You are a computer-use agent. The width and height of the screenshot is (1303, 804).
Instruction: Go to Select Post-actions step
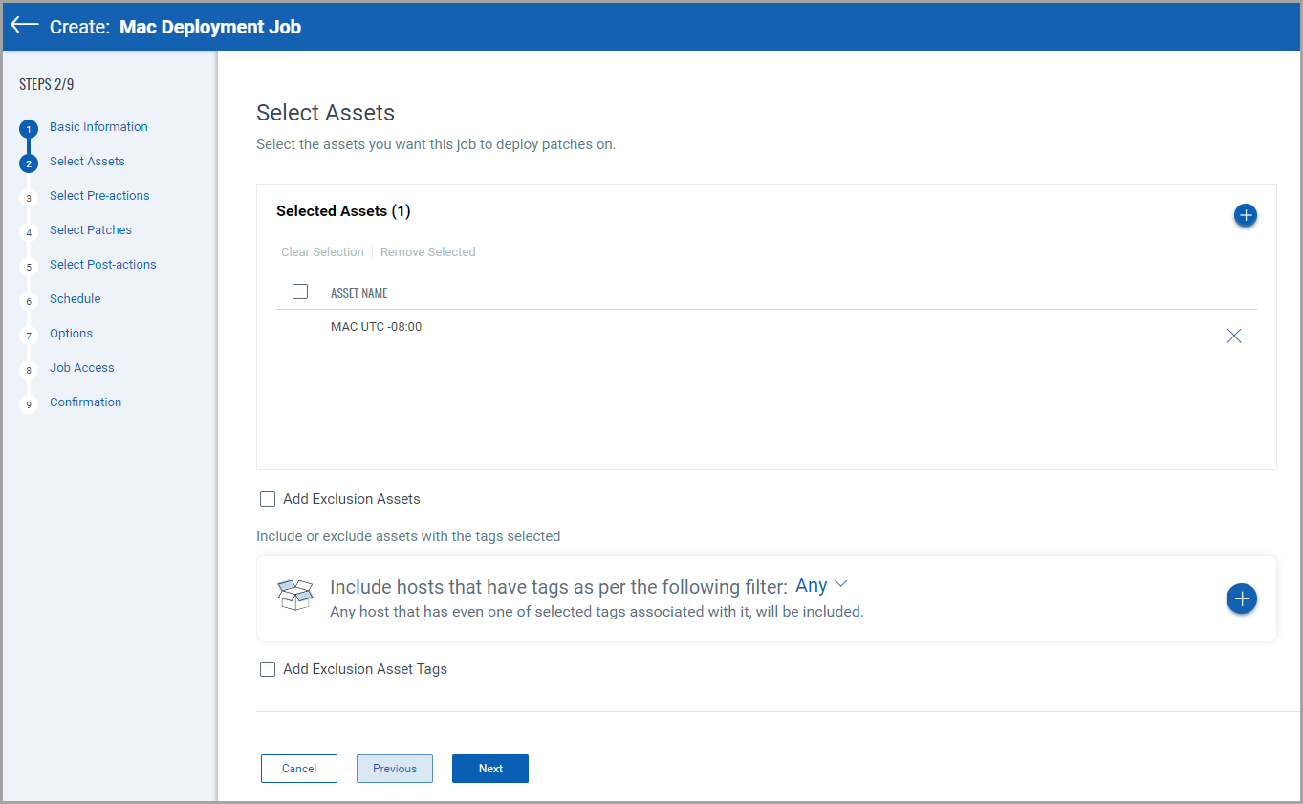click(103, 265)
